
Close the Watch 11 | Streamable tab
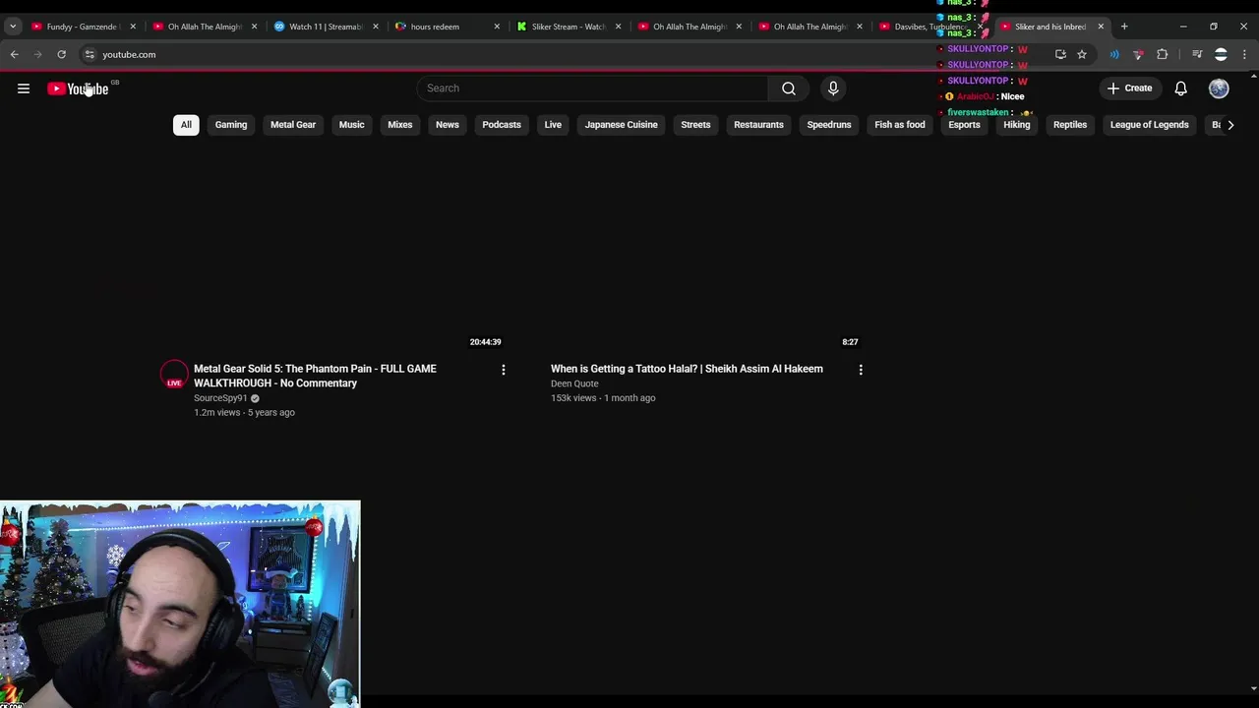tap(376, 27)
